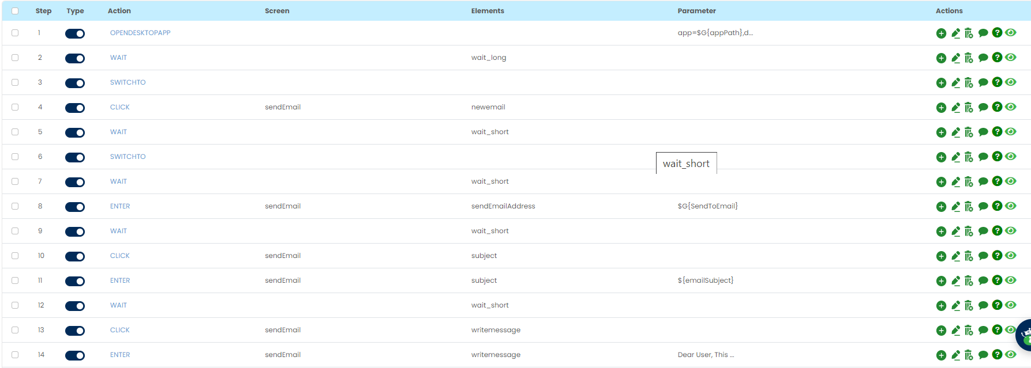This screenshot has height=368, width=1031.
Task: Click the add icon for step 1
Action: (x=941, y=33)
